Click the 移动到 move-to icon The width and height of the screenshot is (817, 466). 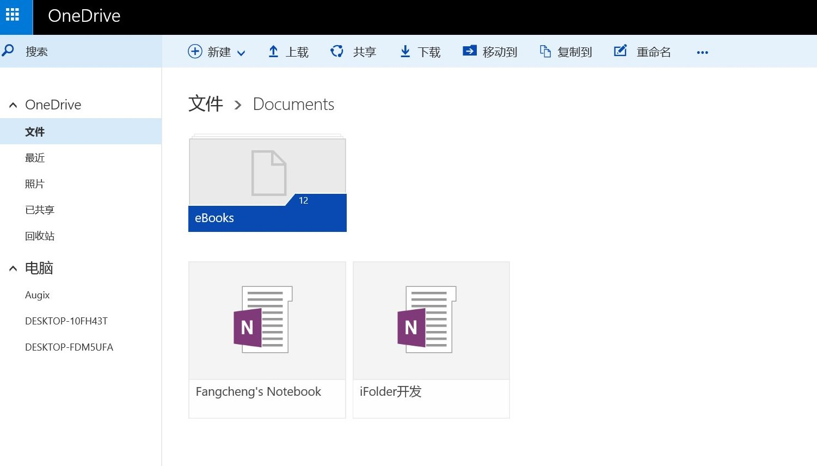point(469,51)
